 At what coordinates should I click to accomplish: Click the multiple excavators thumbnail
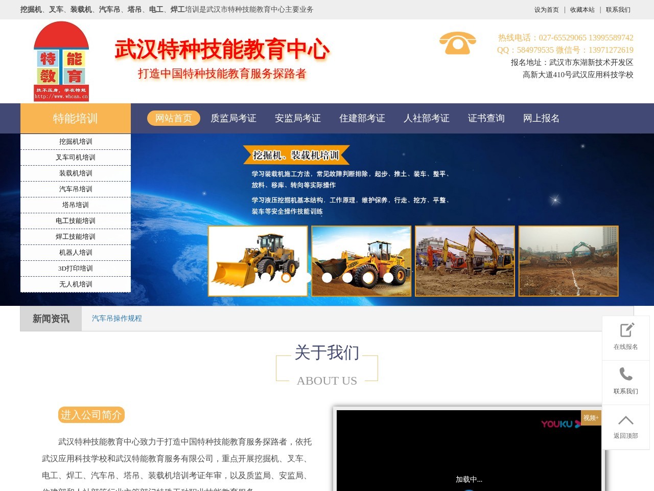point(465,261)
